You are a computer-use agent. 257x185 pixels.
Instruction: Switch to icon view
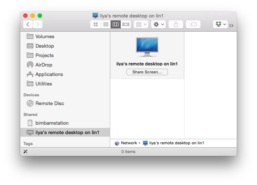96,24
